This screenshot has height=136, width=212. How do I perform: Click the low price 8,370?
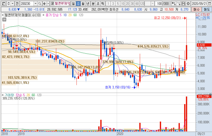(x=184, y=9)
